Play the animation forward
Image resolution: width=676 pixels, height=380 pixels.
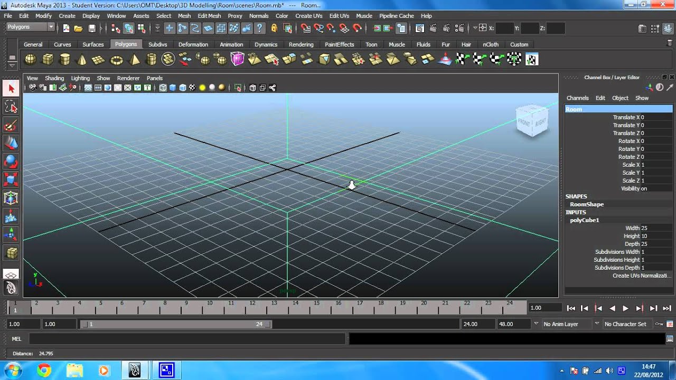(626, 308)
